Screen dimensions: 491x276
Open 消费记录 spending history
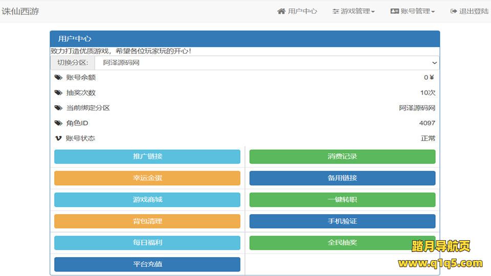click(342, 156)
